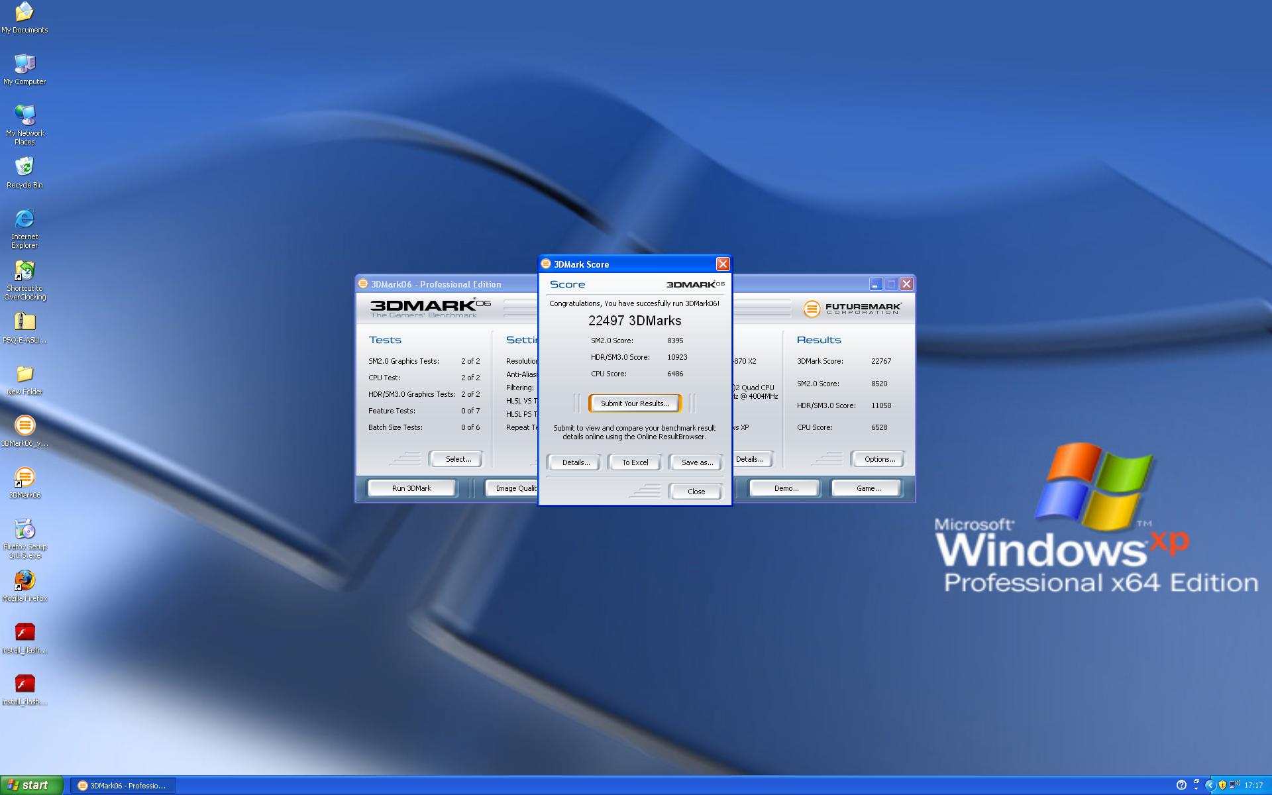Viewport: 1272px width, 795px height.
Task: Click the red X of 3DMark Score dialog
Action: (x=723, y=264)
